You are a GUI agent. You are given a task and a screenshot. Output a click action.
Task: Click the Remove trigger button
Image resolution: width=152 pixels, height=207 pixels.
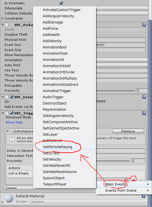pos(128,131)
